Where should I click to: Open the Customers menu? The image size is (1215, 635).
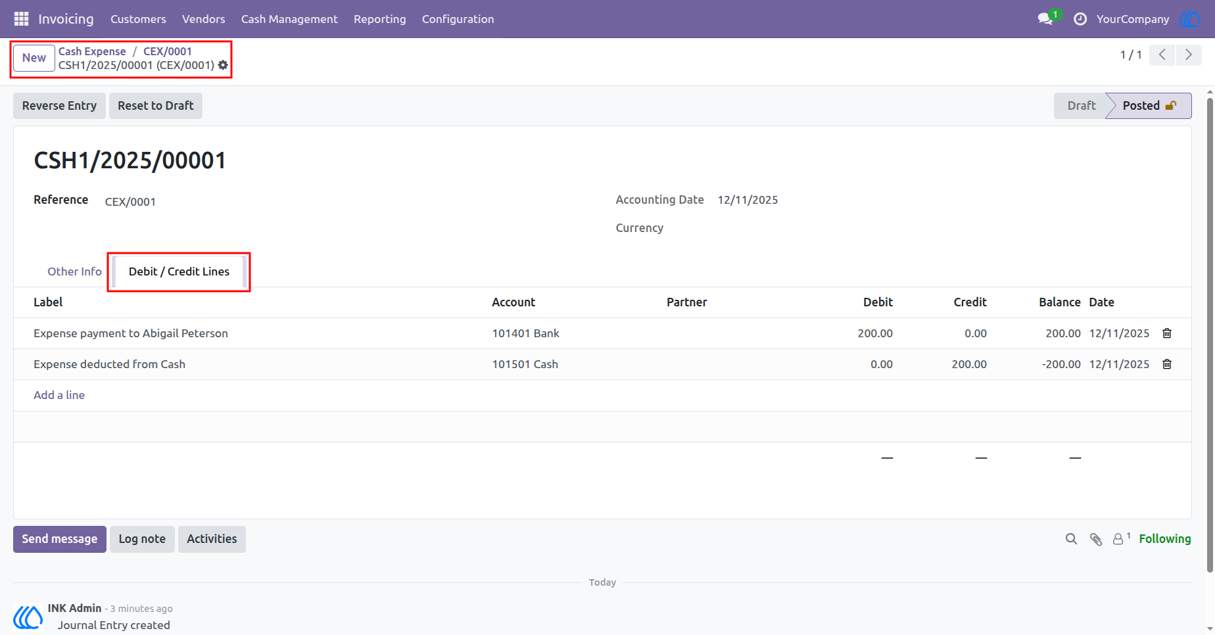pyautogui.click(x=138, y=19)
